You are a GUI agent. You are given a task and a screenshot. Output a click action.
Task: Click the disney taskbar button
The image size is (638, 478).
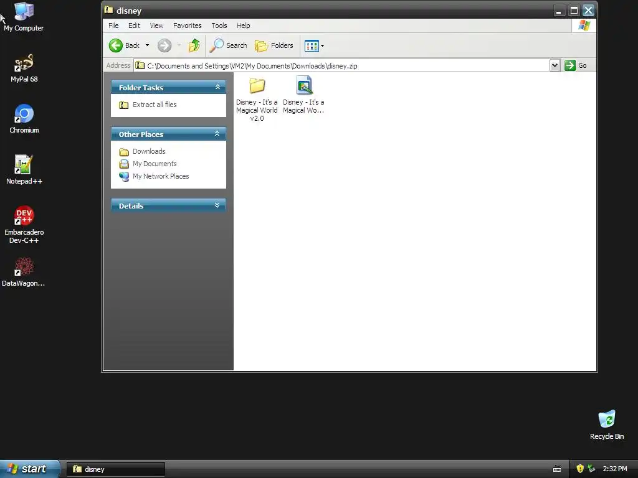pos(116,469)
